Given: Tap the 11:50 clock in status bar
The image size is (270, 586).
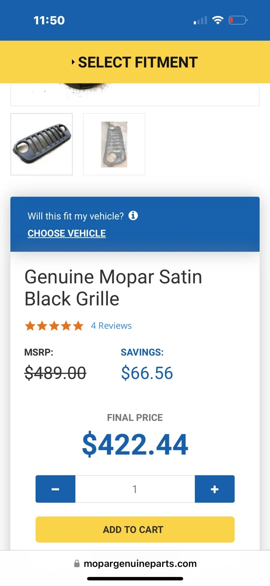Looking at the screenshot, I should [49, 20].
